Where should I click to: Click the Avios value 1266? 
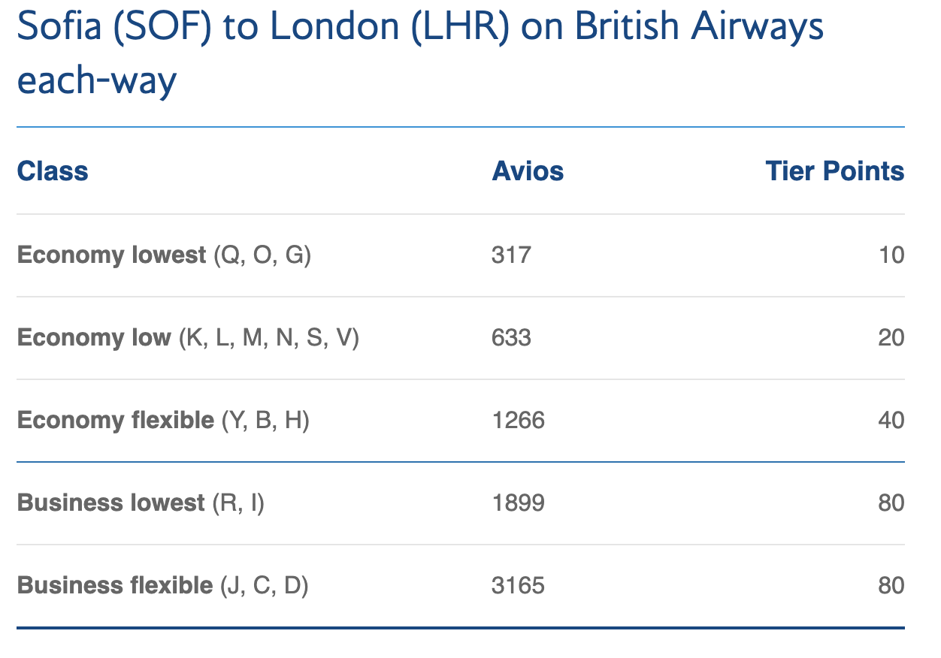[x=518, y=421]
